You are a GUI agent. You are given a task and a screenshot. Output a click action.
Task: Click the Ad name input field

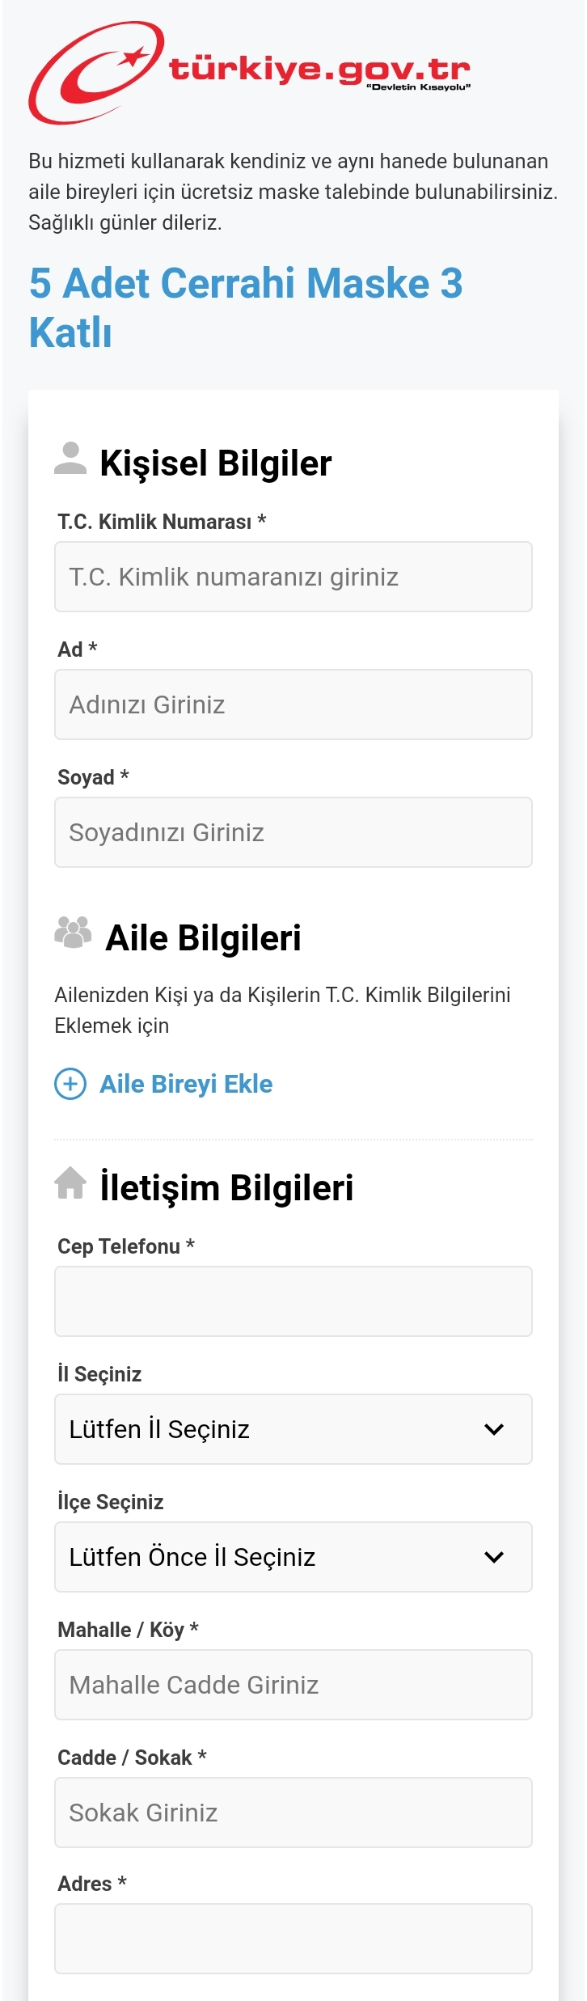tap(293, 704)
